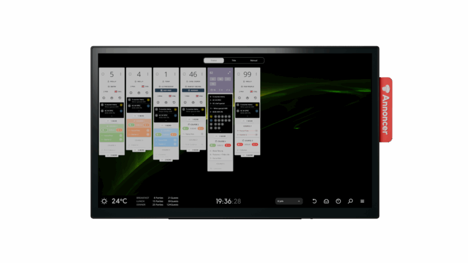Open the three-dot menu on table 99 card
Image resolution: width=468 pixels, height=263 pixels.
(257, 74)
